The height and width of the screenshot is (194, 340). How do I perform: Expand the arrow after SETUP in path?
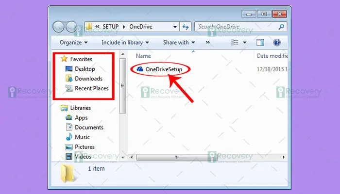click(124, 27)
